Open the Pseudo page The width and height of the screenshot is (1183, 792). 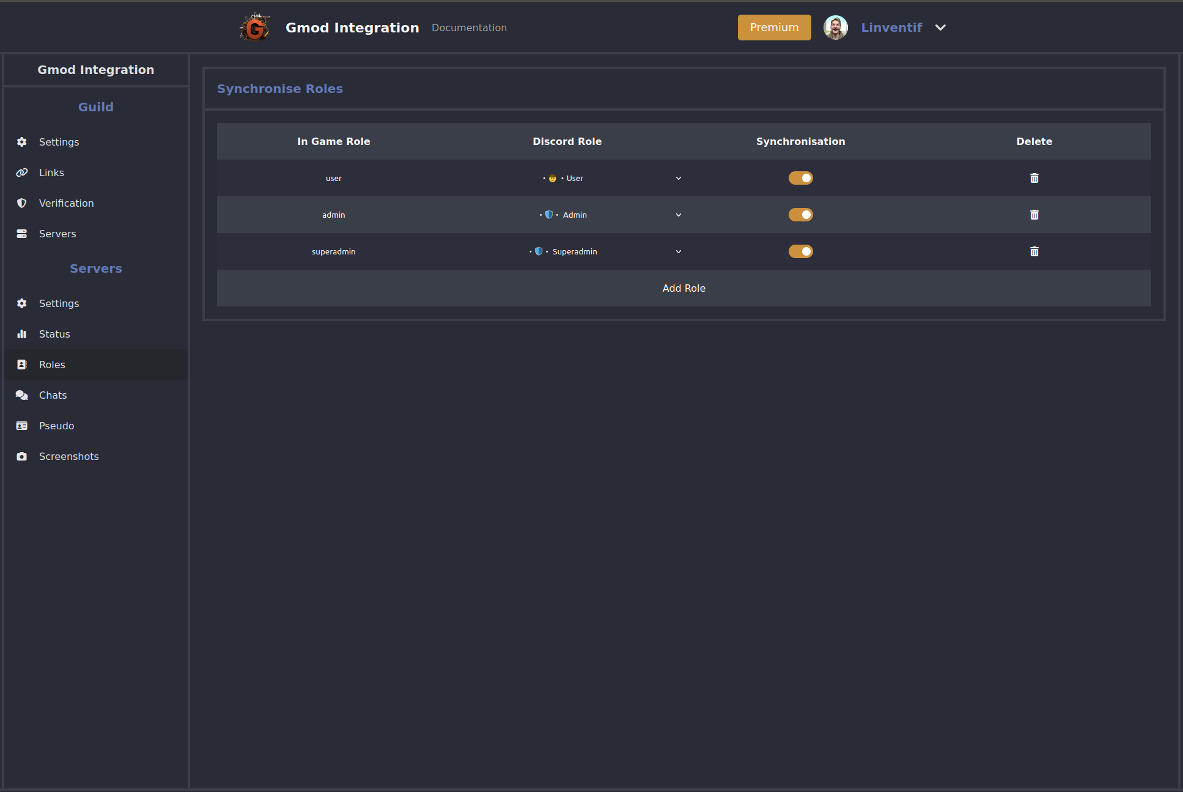click(x=96, y=426)
